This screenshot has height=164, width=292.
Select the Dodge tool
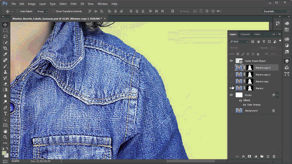(x=5, y=102)
